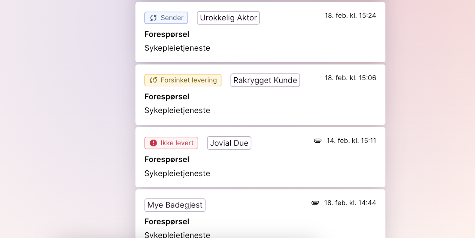Click the sync icon in the Sender badge

click(153, 18)
